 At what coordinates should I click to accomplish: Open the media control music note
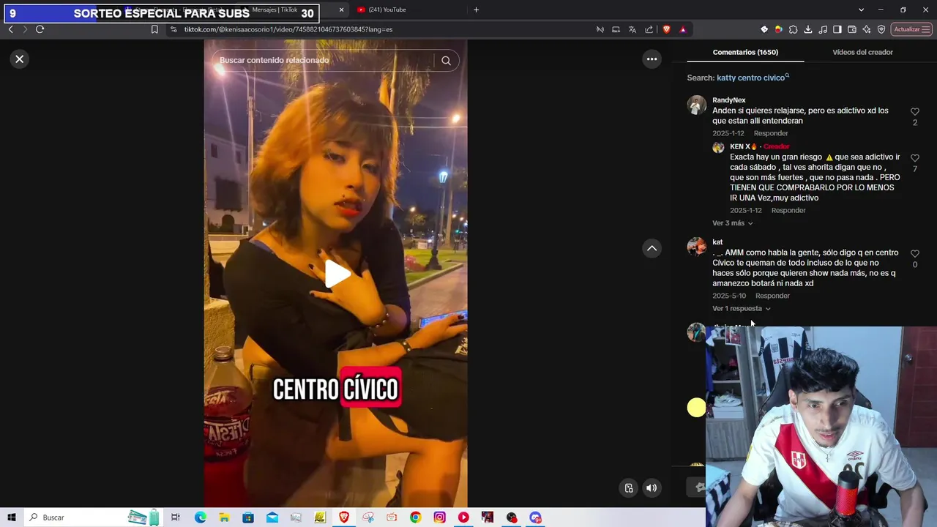click(x=823, y=29)
